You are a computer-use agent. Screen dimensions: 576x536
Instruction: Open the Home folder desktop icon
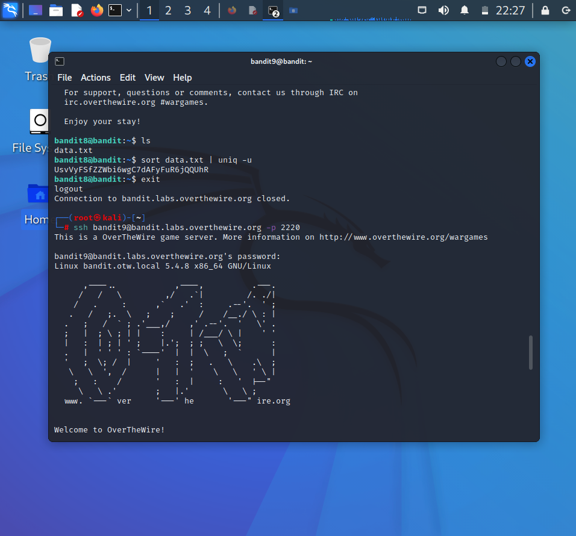37,194
